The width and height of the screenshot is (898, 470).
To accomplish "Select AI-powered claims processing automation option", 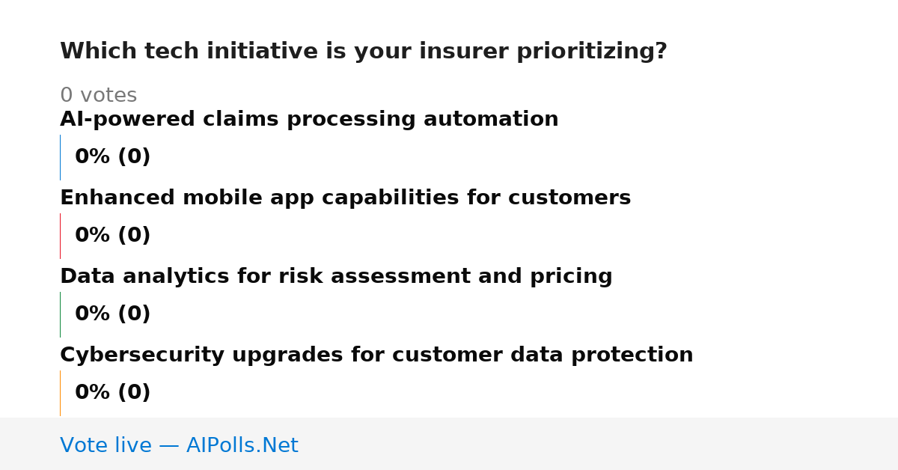I will 309,120.
